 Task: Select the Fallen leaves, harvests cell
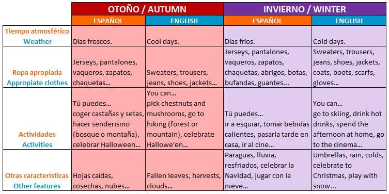tap(184, 170)
